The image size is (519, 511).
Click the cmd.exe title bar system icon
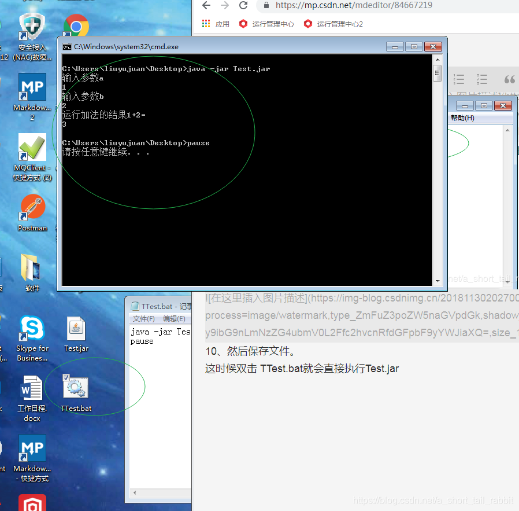pos(67,47)
